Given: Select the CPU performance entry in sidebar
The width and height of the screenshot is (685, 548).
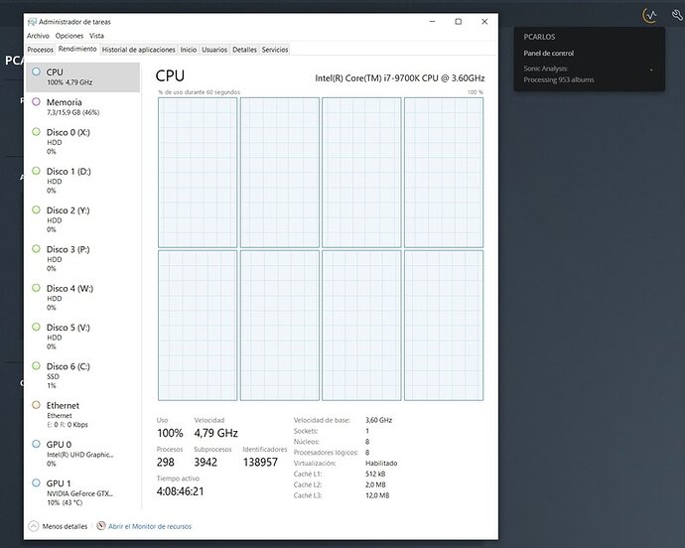Looking at the screenshot, I should [82, 76].
